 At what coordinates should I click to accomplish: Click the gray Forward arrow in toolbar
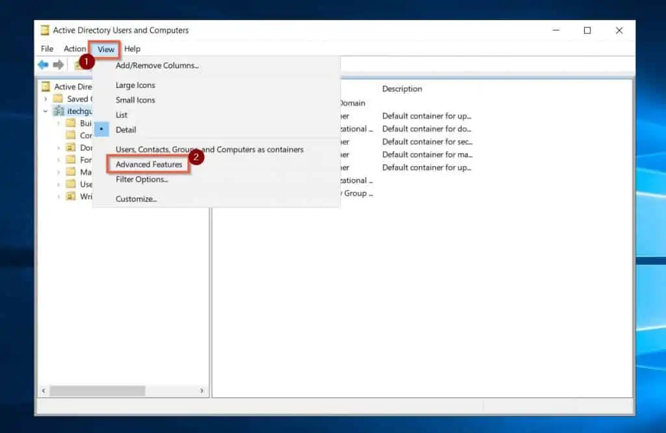58,64
